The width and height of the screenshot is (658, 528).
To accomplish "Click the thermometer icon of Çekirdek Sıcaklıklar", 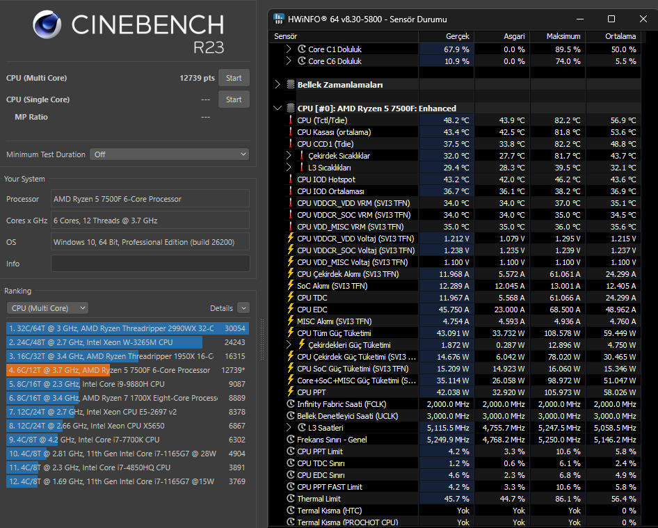I will point(302,155).
